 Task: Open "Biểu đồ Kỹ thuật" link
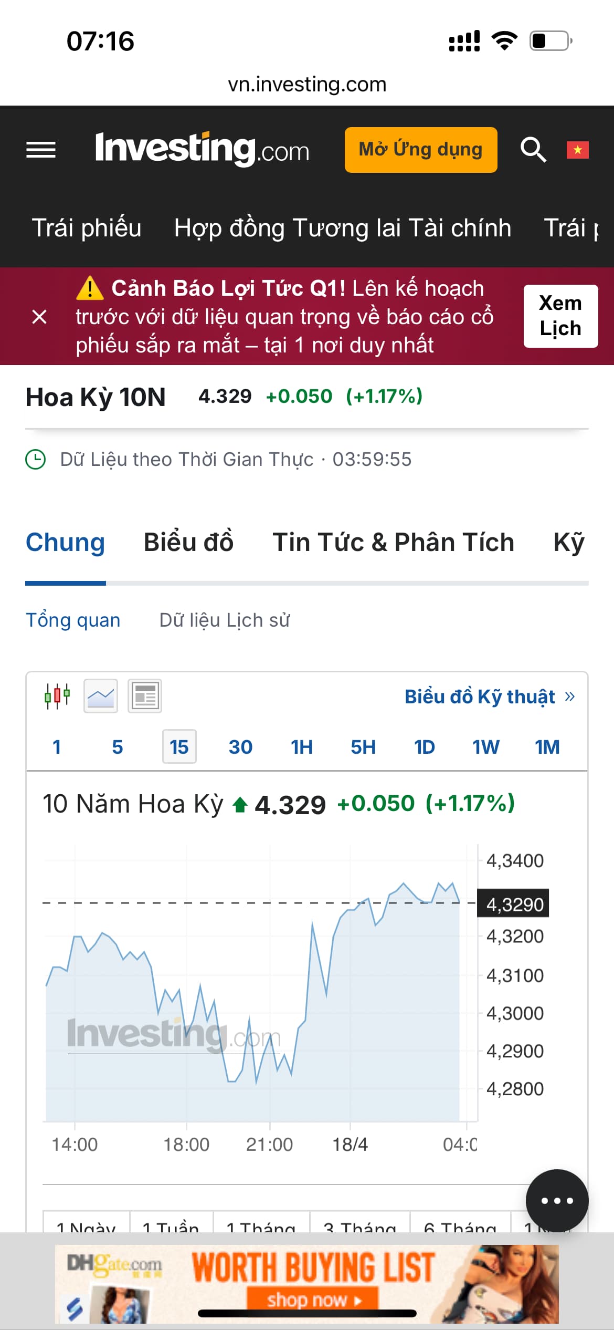coord(489,697)
